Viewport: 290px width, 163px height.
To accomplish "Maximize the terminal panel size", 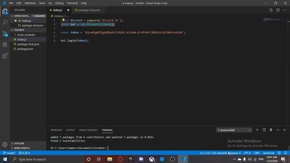I will (278, 130).
